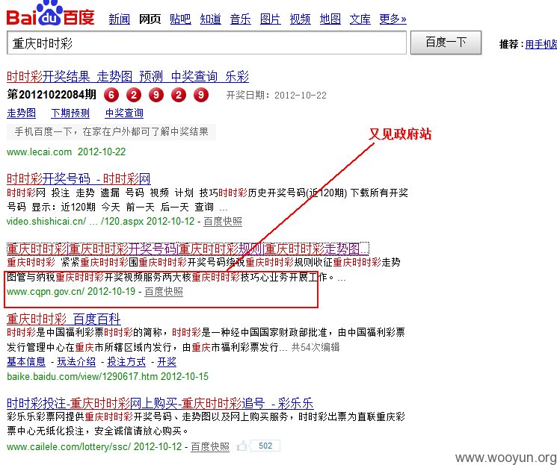Image resolution: width=557 pixels, height=465 pixels.
Task: Open the 图片 tab
Action: (271, 19)
